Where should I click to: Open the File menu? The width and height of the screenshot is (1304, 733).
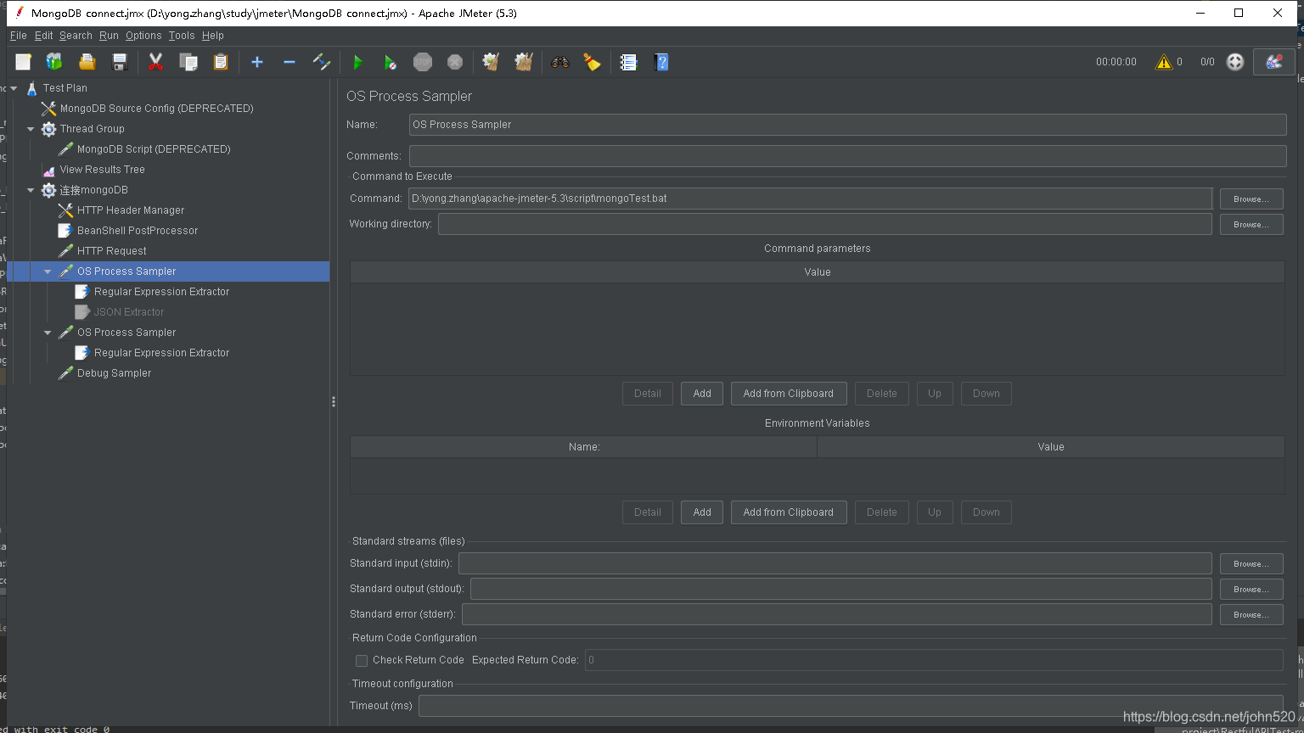[19, 36]
